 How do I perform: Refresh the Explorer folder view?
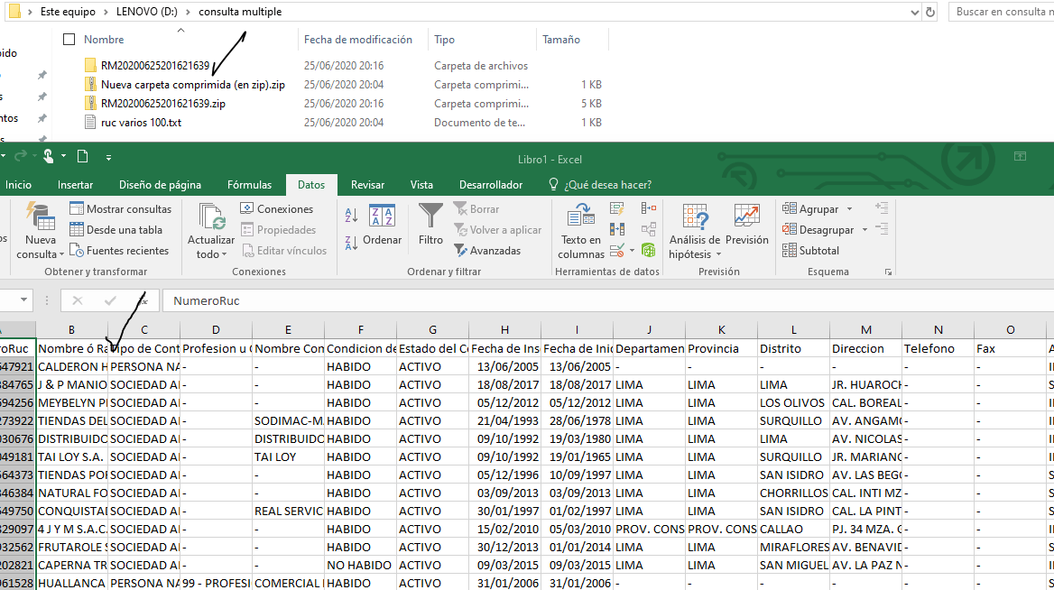(930, 12)
